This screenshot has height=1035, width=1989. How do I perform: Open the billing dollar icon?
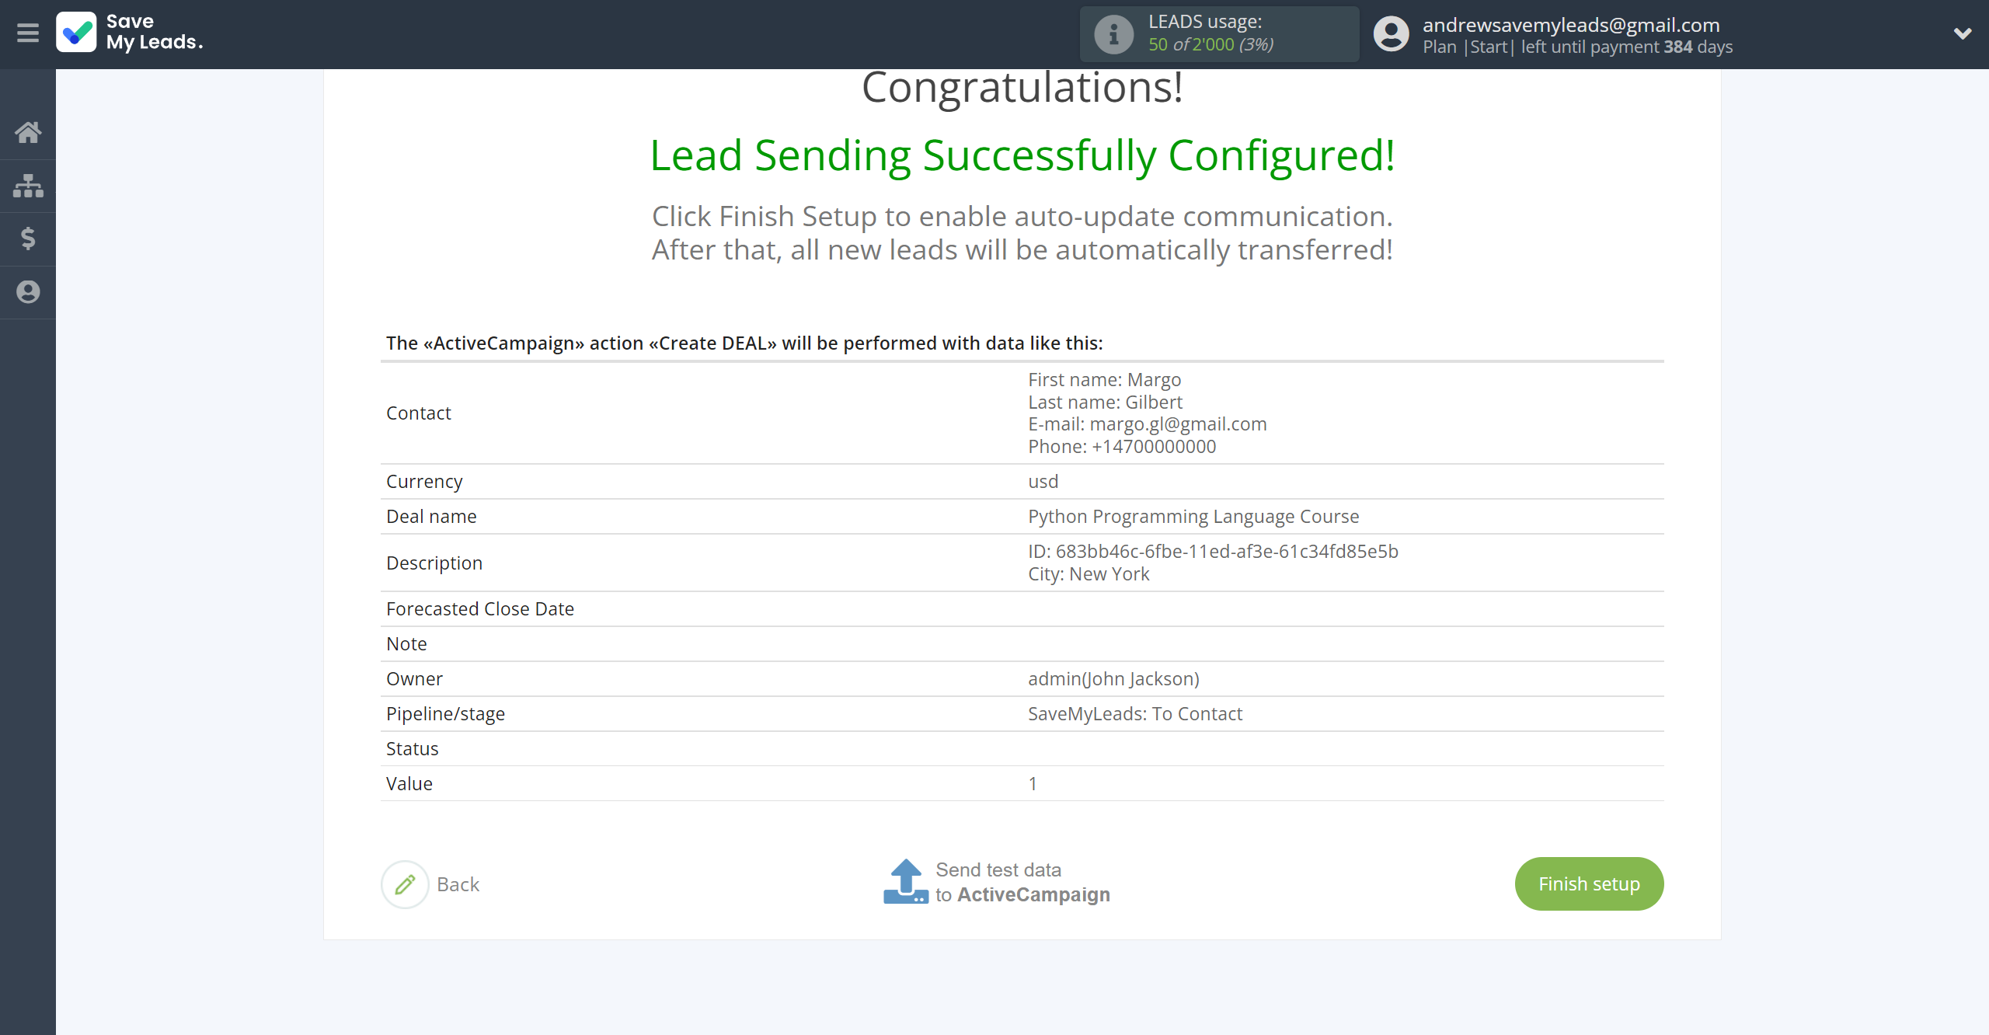(28, 239)
